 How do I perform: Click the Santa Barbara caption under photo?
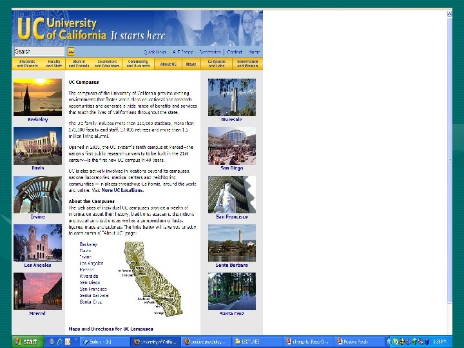point(232,265)
